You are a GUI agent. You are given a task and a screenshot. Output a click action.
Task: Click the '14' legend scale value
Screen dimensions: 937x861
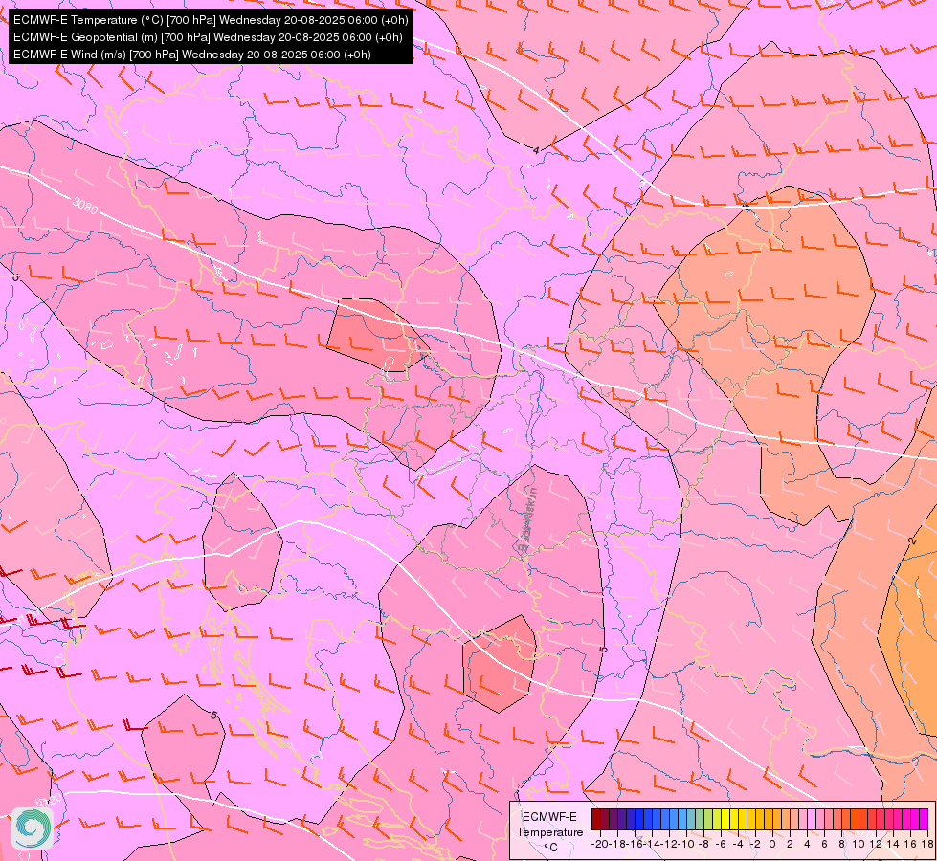[893, 845]
